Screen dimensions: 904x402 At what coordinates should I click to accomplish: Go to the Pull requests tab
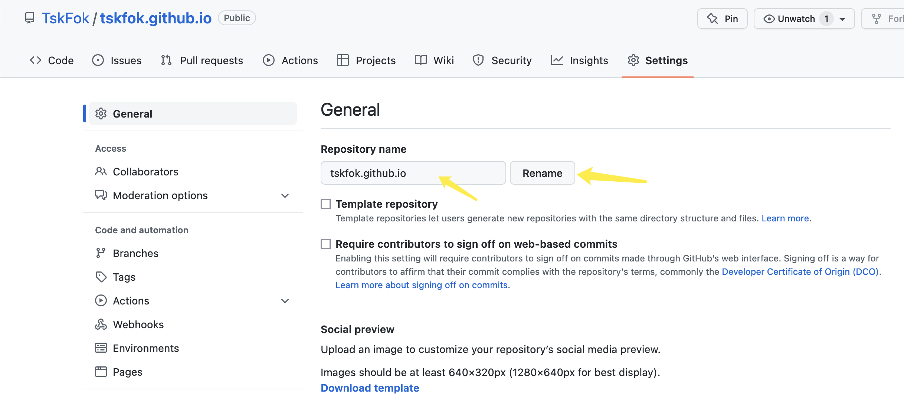pyautogui.click(x=202, y=60)
